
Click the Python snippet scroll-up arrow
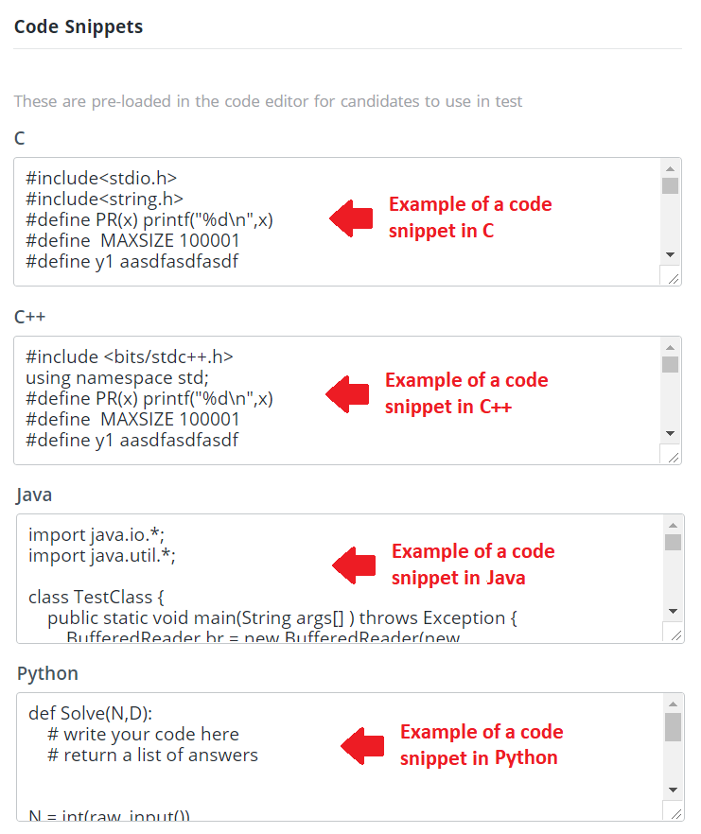point(672,703)
